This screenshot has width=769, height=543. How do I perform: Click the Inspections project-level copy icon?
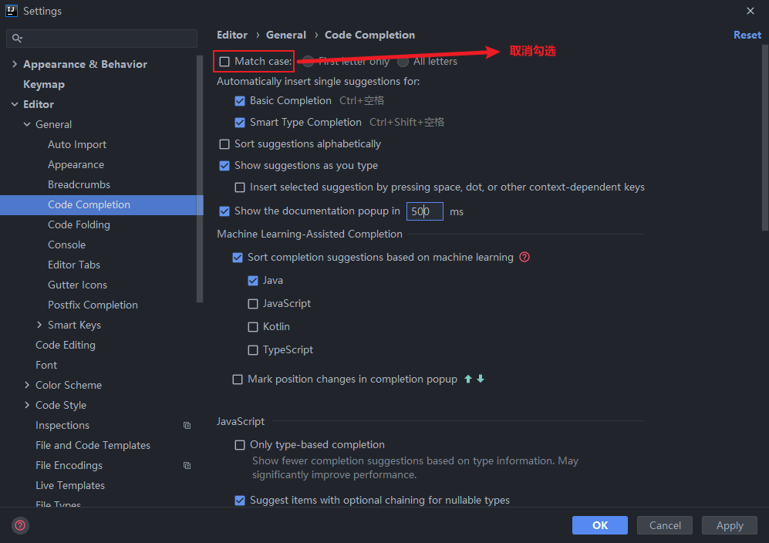pyautogui.click(x=187, y=425)
